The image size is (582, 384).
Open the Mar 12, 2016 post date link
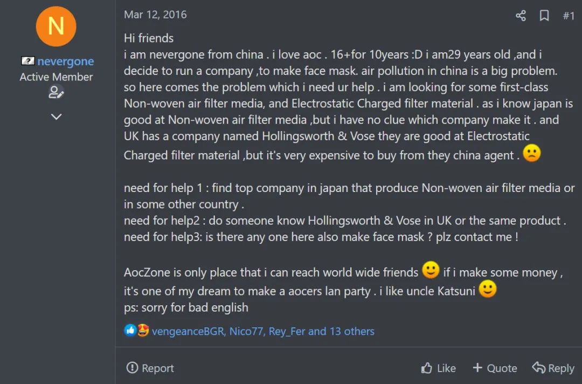[155, 15]
